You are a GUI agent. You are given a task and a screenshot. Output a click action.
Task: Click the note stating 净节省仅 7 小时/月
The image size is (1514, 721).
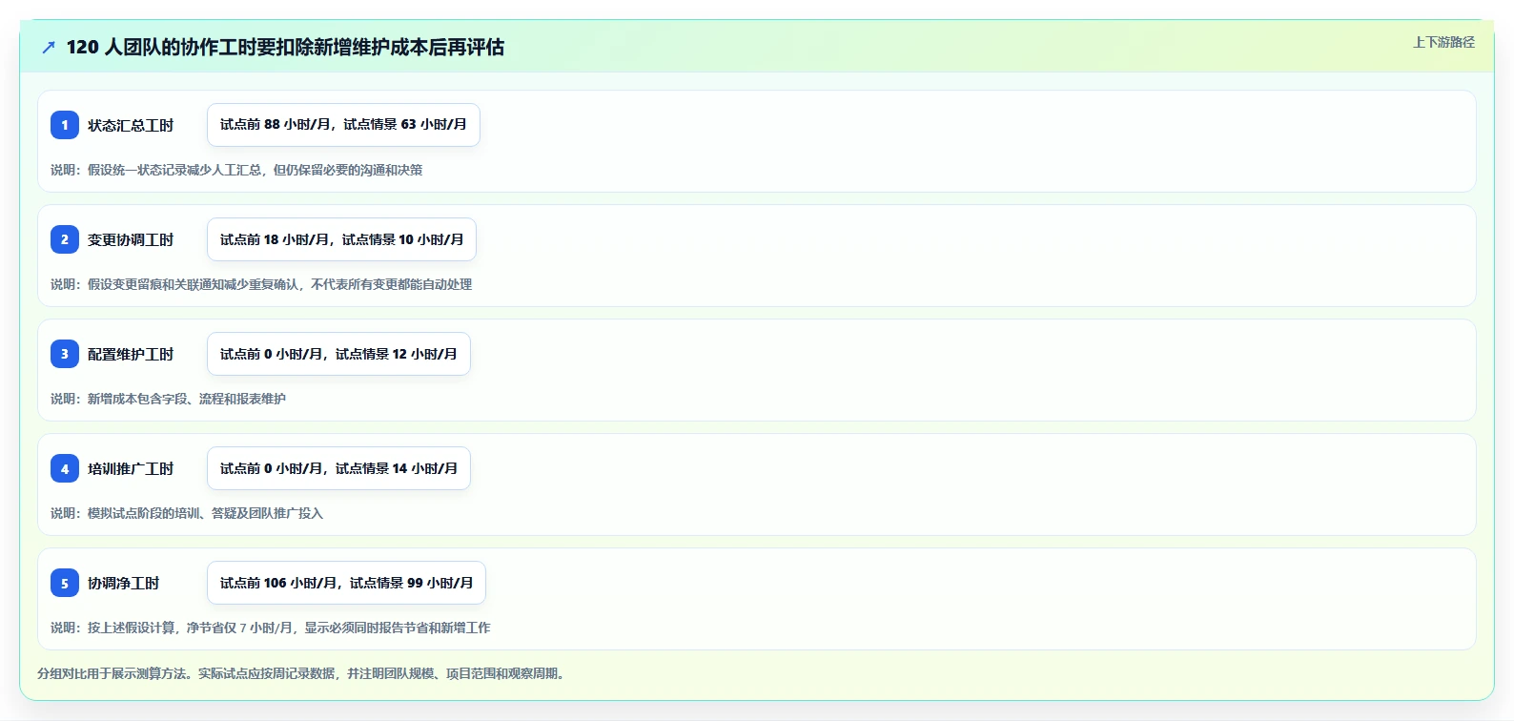[x=271, y=628]
